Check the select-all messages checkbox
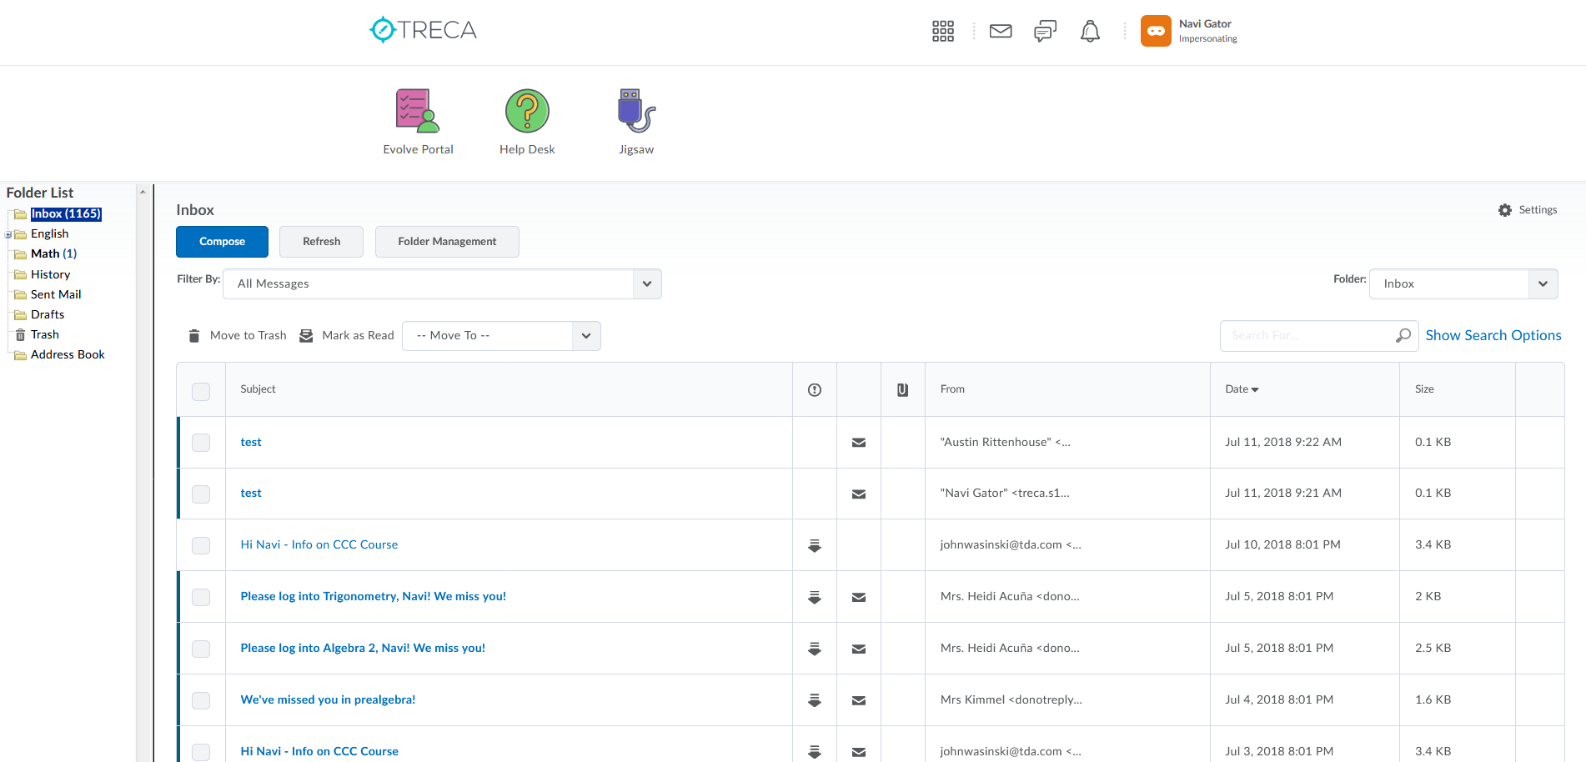The width and height of the screenshot is (1586, 762). tap(200, 390)
